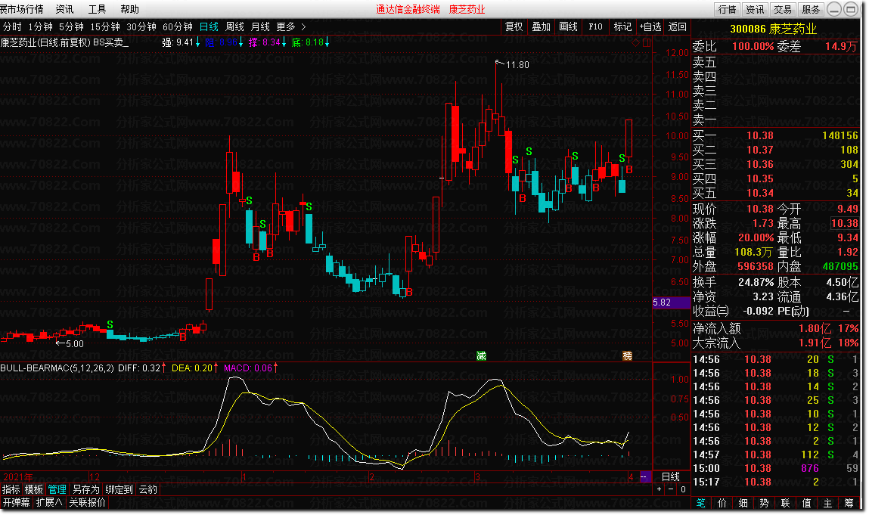Open the 工具 menu
Screen dimensions: 869x515
click(x=97, y=9)
